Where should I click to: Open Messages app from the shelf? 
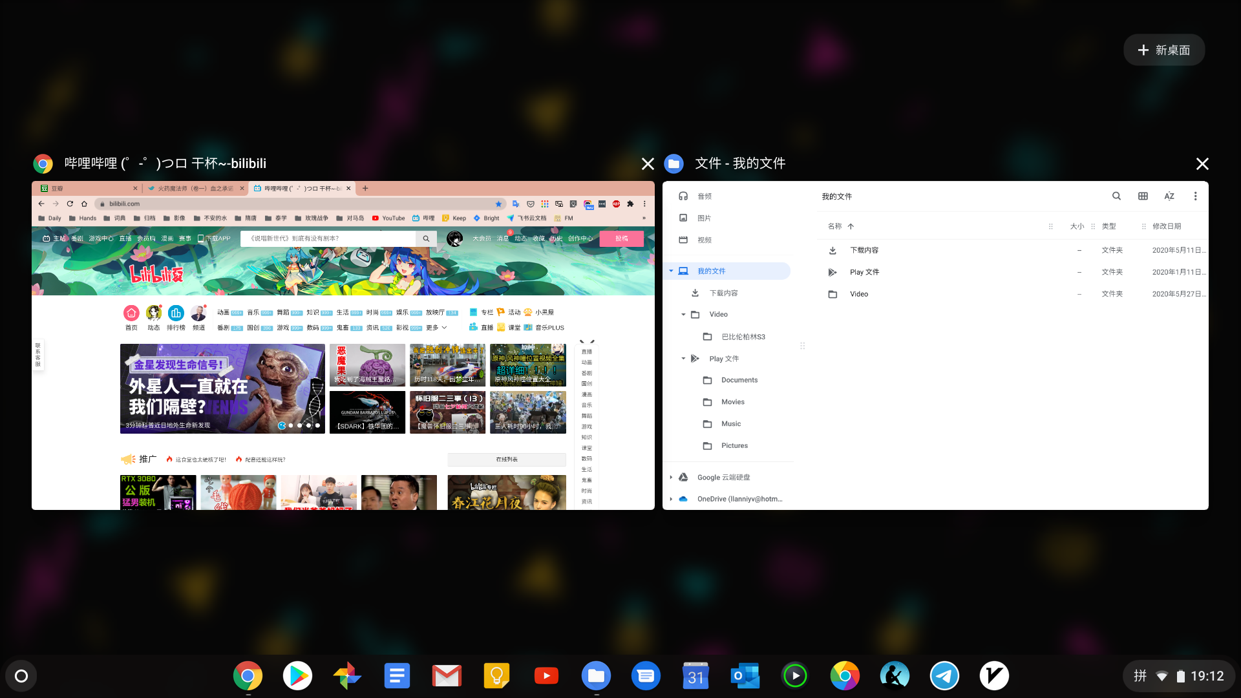(x=646, y=676)
